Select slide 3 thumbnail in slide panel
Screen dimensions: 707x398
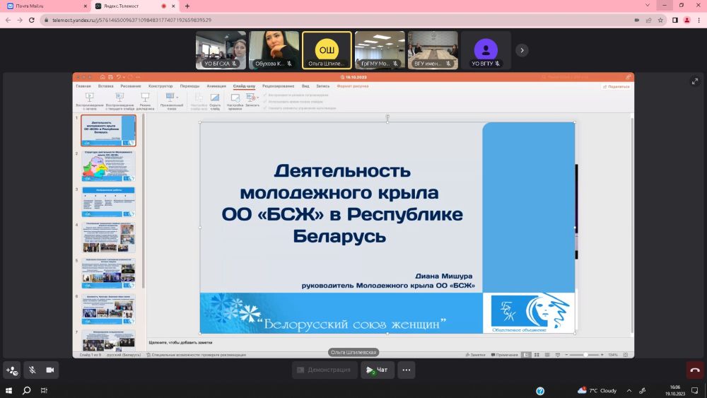[x=108, y=202]
